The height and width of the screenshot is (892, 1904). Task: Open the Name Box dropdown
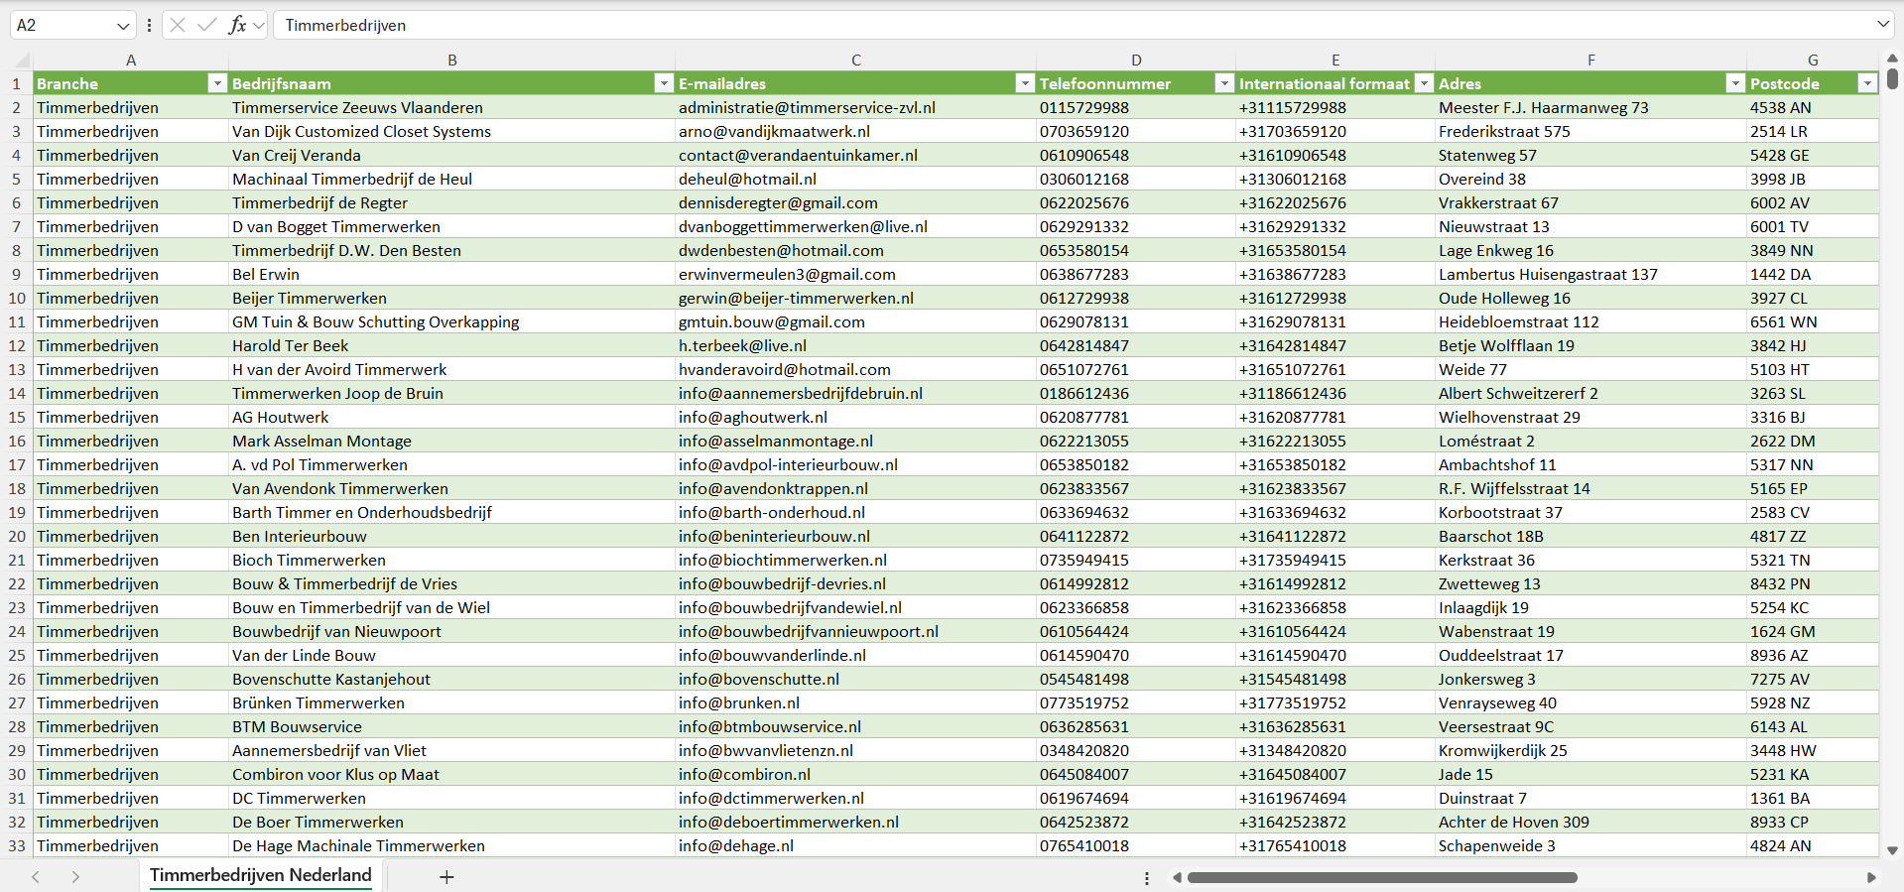(x=123, y=26)
